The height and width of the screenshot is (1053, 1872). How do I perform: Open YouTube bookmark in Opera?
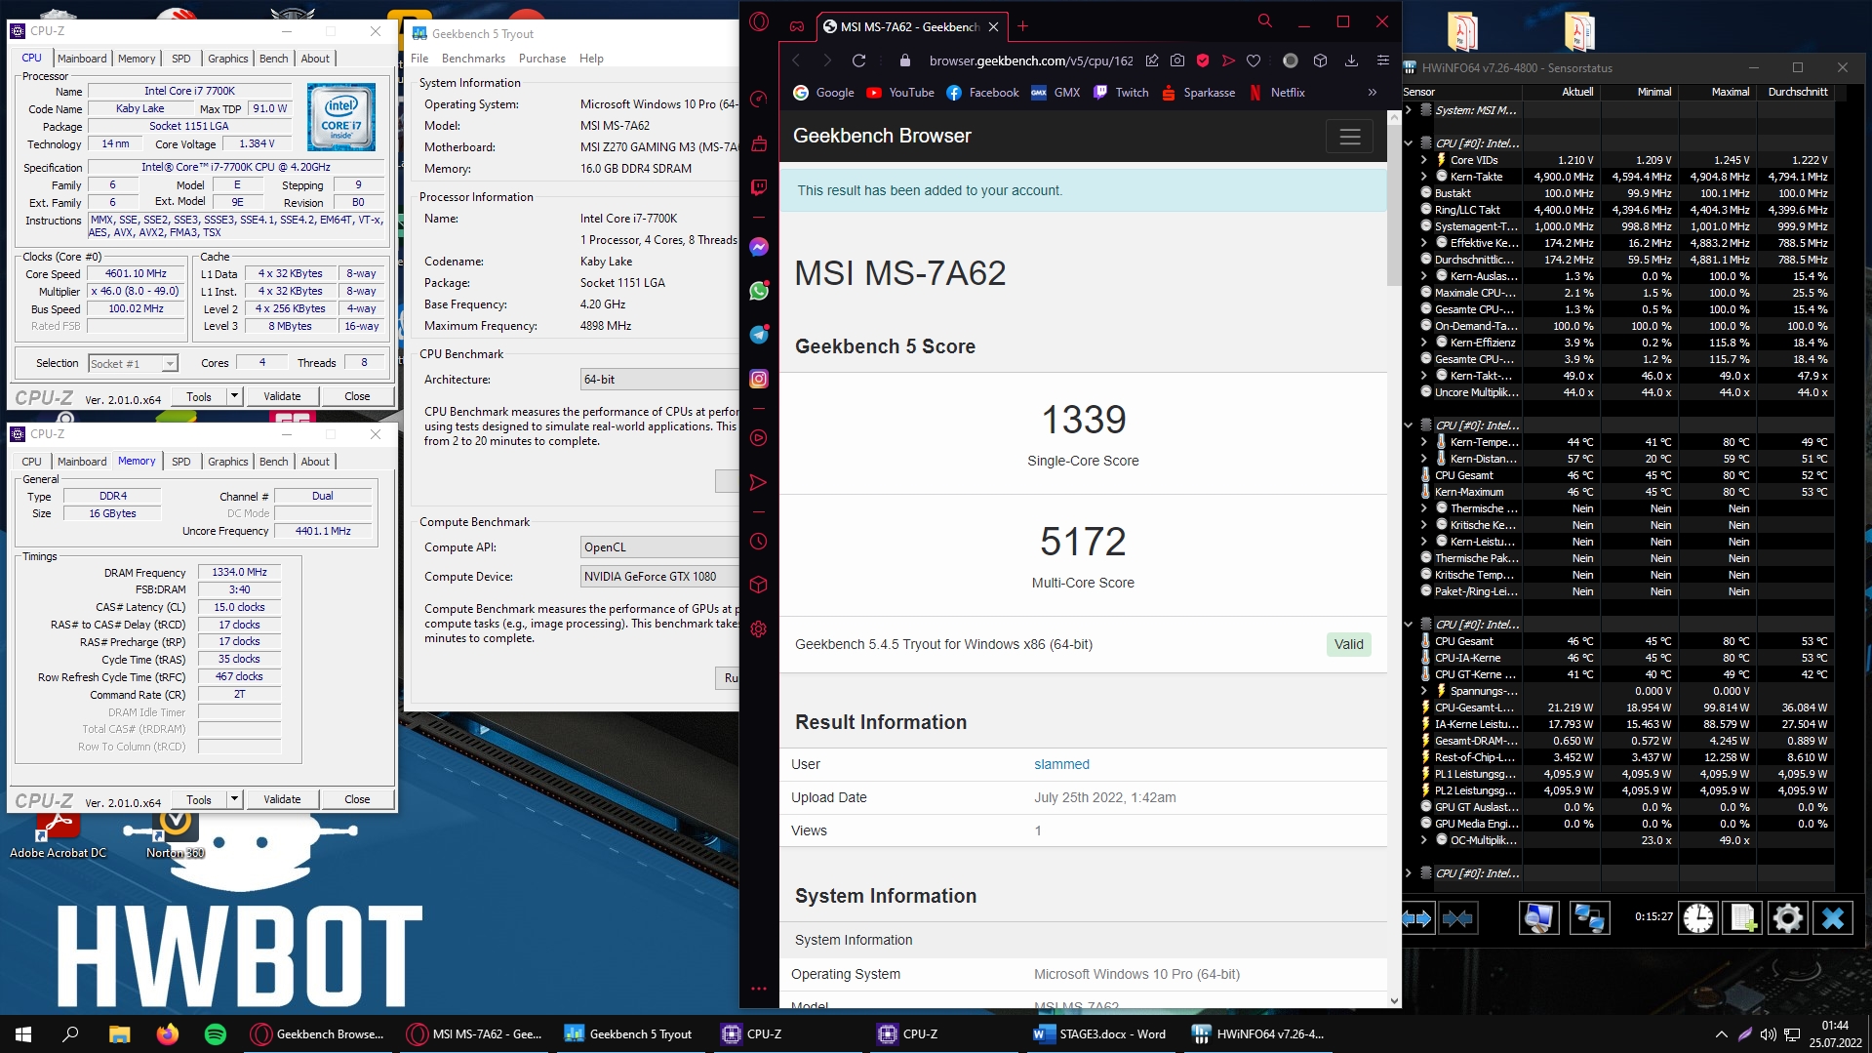[x=900, y=93]
